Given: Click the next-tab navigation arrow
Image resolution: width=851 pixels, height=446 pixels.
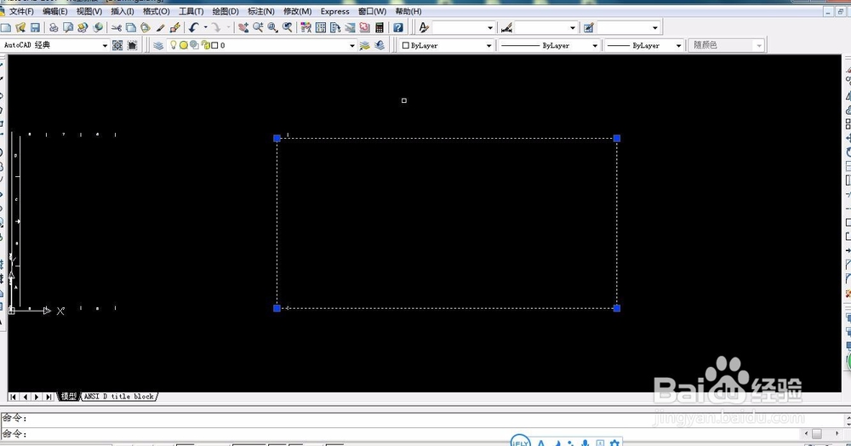Looking at the screenshot, I should [37, 397].
